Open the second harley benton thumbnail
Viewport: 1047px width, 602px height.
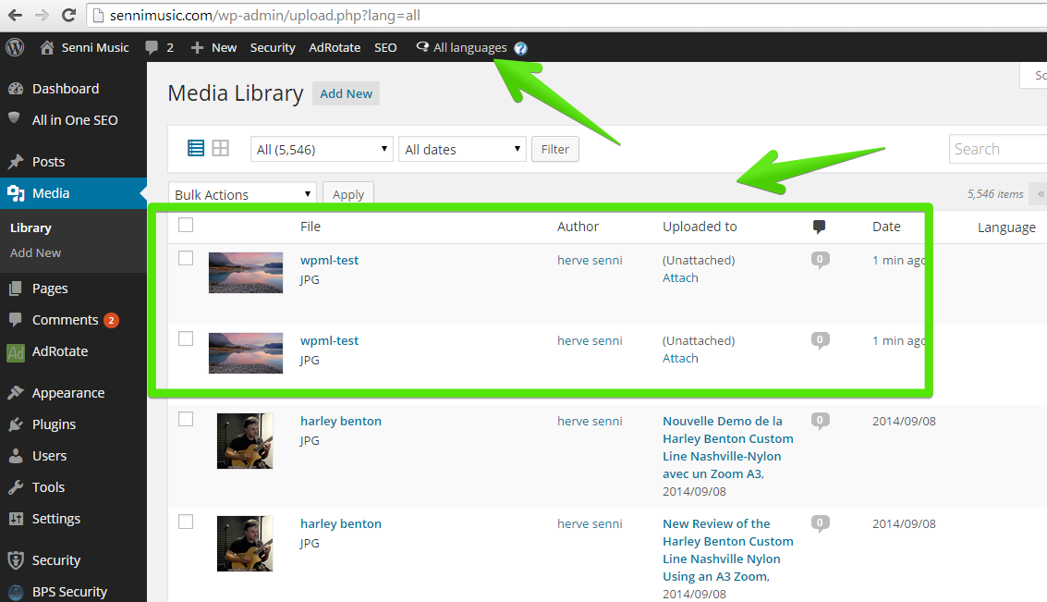click(245, 544)
